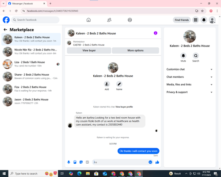Go back in browser history
The width and height of the screenshot is (221, 177).
[4, 11]
